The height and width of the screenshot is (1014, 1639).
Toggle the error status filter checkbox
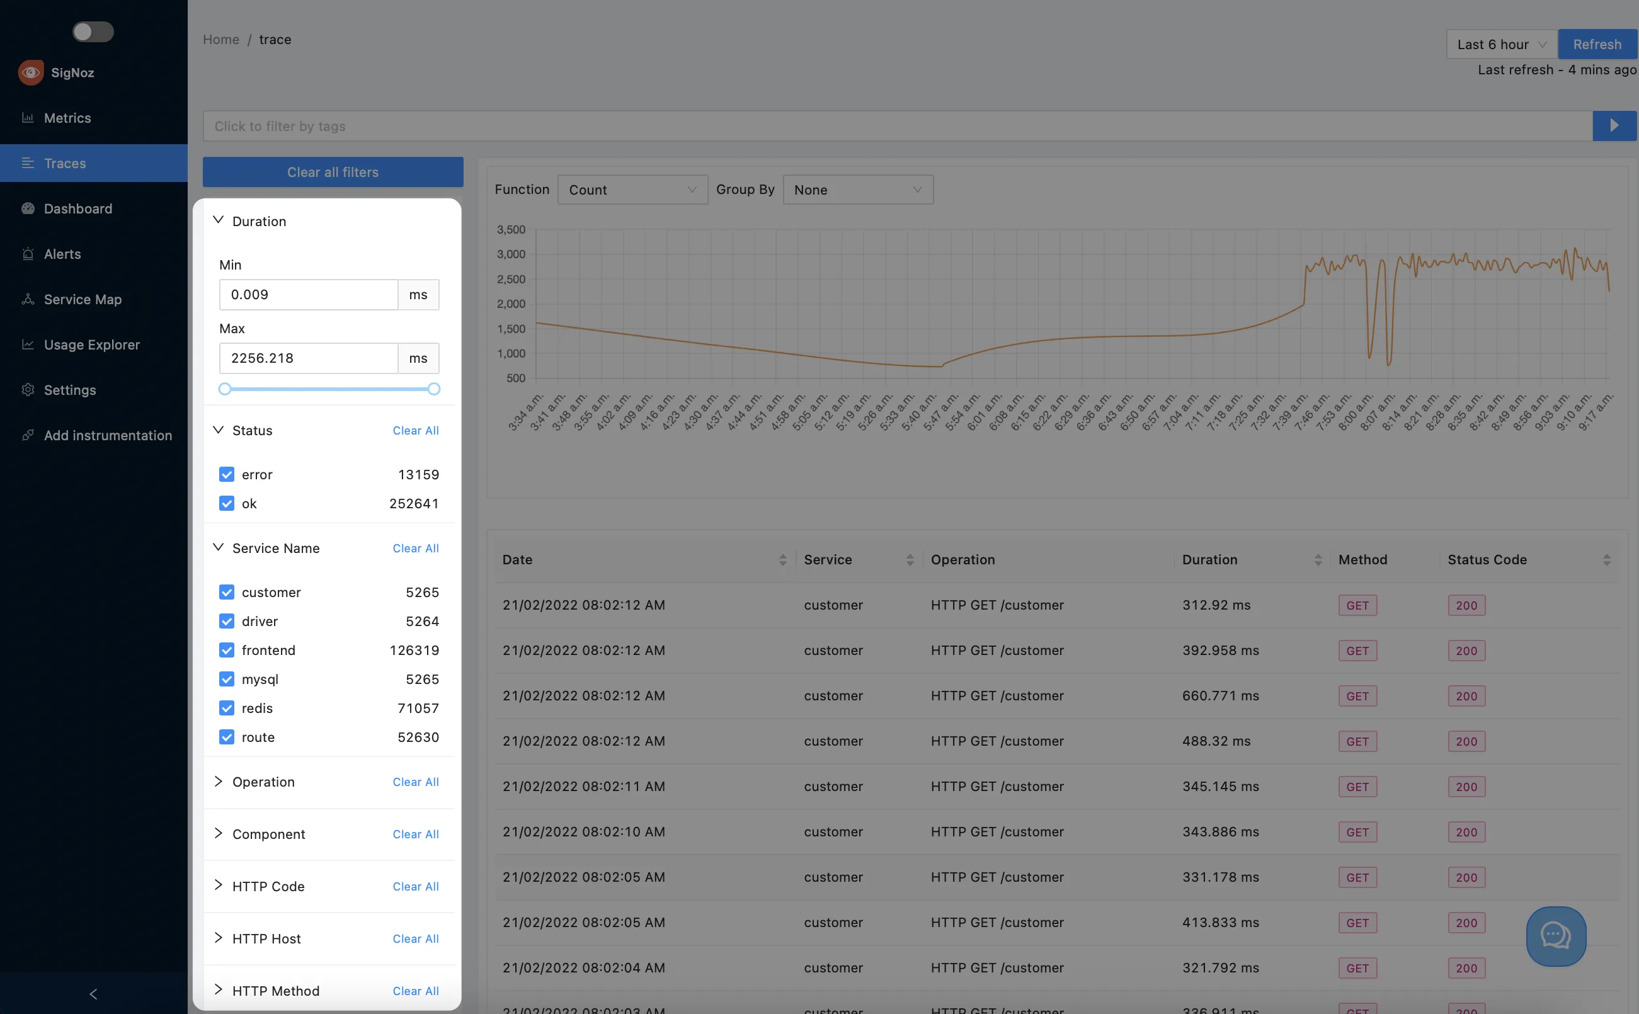tap(227, 474)
